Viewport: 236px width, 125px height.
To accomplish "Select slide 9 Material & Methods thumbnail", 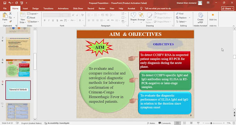I will (18, 90).
